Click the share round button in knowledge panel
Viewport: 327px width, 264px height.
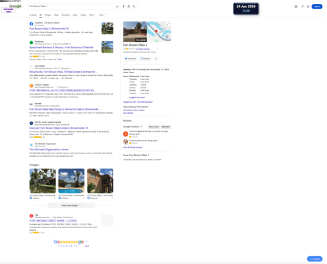(156, 59)
